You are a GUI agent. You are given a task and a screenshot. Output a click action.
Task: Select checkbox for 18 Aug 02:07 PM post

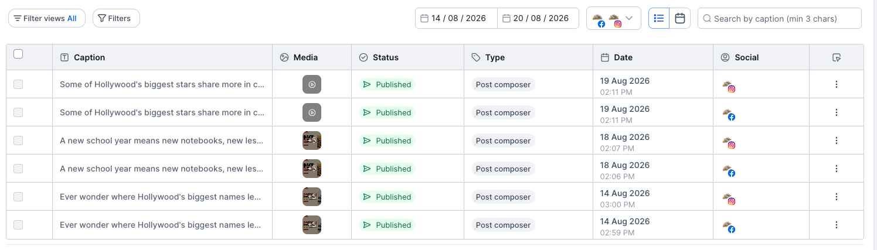click(18, 141)
